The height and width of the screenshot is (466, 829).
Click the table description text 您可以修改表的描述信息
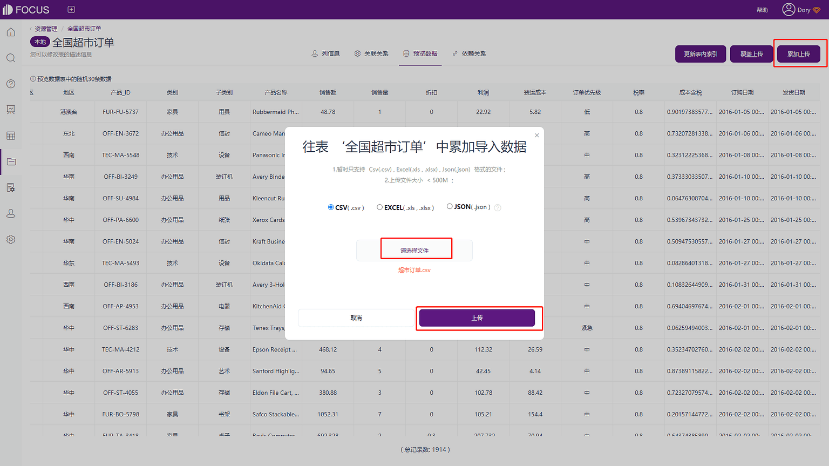coord(61,55)
